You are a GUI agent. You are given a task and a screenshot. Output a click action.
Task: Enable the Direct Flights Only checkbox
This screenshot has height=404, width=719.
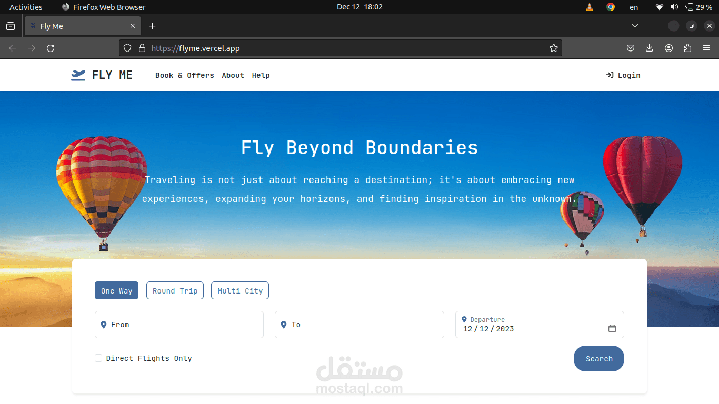98,358
